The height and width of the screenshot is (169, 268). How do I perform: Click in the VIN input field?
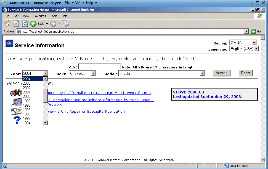tap(99, 67)
